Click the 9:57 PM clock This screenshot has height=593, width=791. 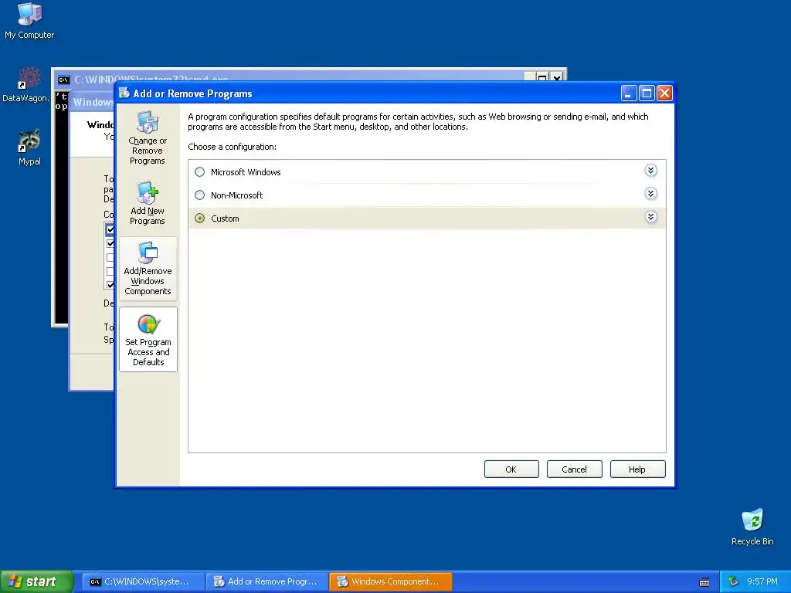(762, 581)
